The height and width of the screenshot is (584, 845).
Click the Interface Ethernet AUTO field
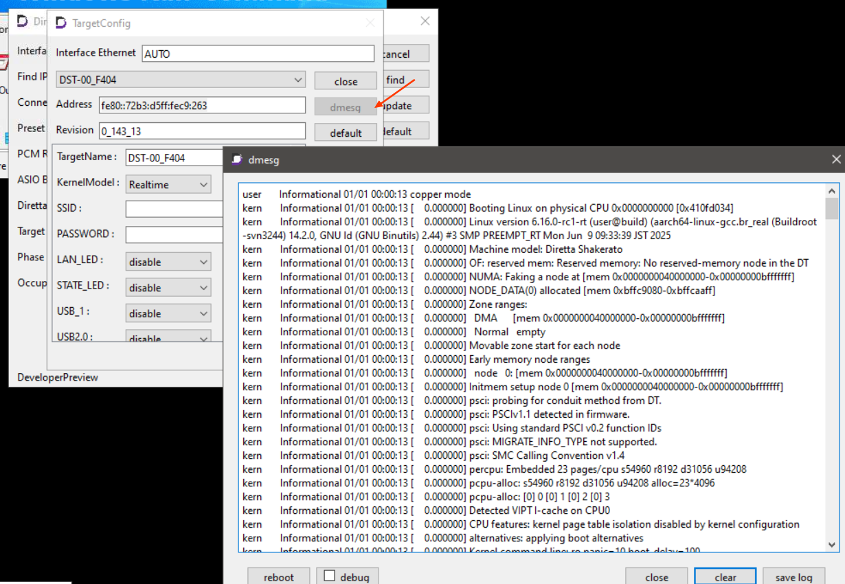click(258, 54)
